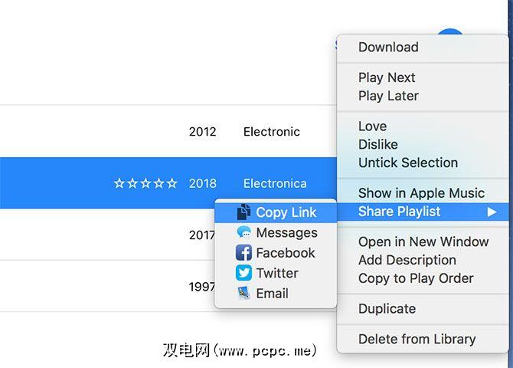Mark the playlist as Love

372,126
